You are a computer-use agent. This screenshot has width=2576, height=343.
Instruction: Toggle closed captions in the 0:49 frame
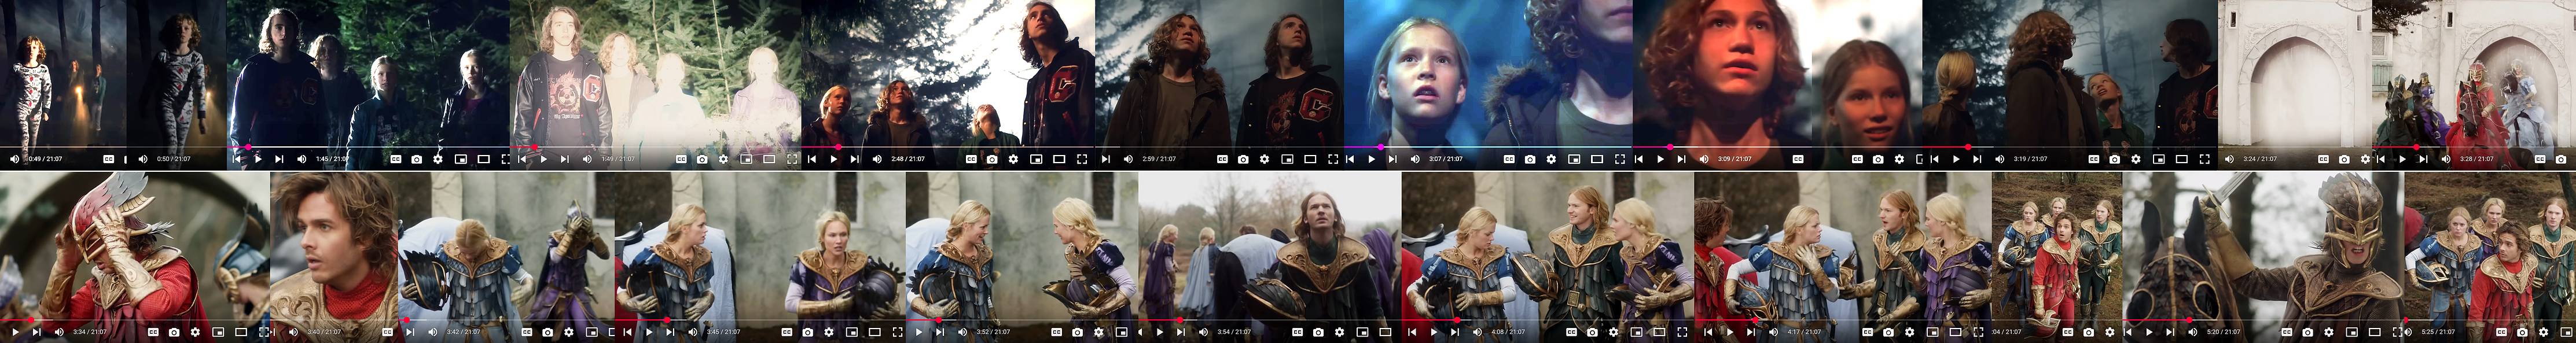(x=108, y=159)
